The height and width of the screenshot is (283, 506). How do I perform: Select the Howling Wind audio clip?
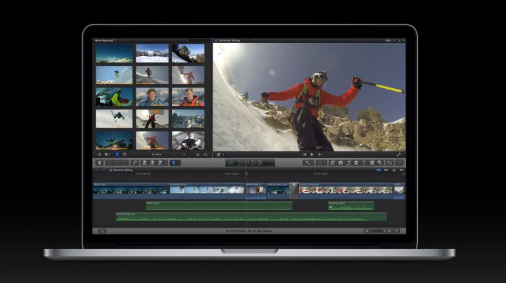(x=351, y=205)
